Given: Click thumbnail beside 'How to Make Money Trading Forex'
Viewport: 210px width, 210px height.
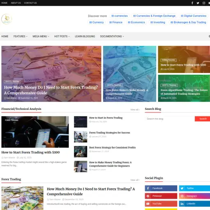Looking at the screenshot, I should pos(80,167).
